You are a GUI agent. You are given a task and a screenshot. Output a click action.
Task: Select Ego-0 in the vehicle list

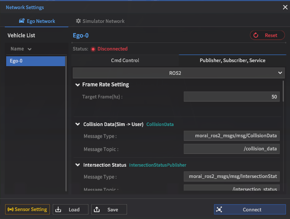(x=35, y=61)
